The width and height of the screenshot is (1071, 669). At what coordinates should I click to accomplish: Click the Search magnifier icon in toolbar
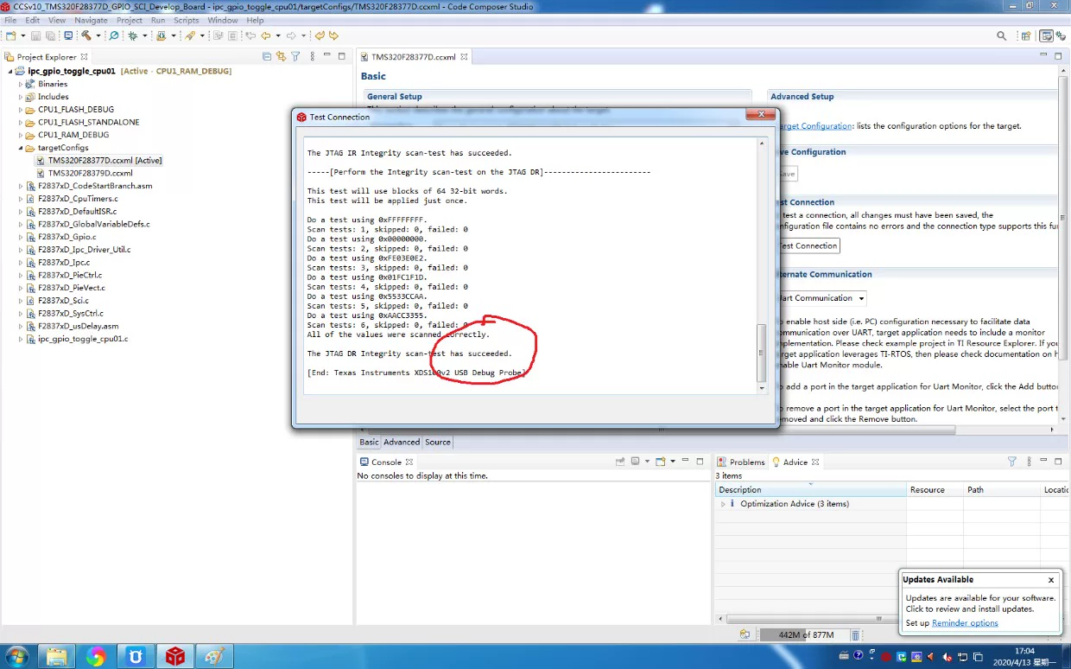click(x=1002, y=35)
